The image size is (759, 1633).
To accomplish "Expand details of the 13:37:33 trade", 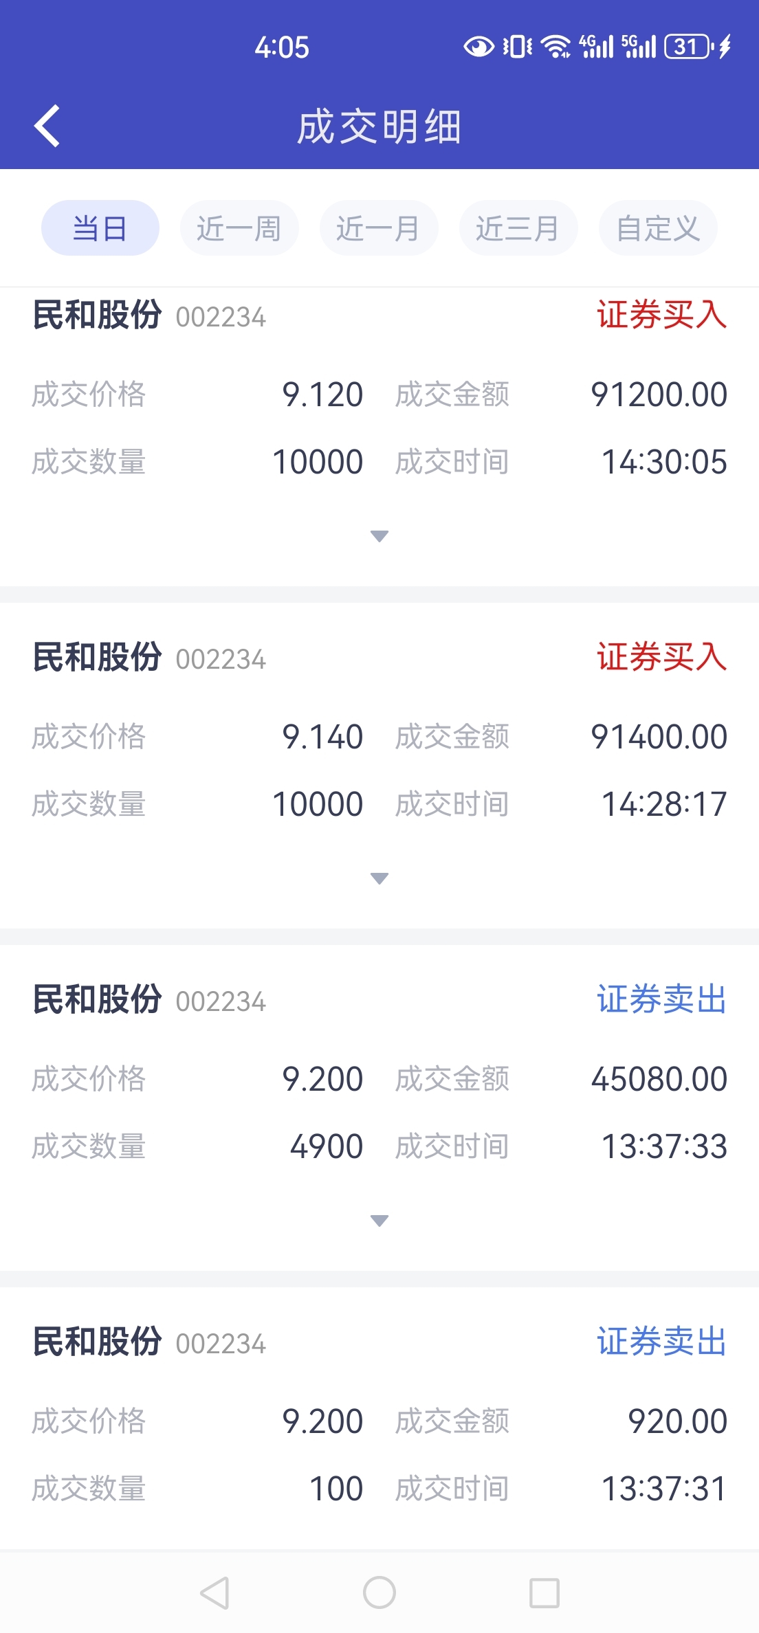I will coord(379,1221).
